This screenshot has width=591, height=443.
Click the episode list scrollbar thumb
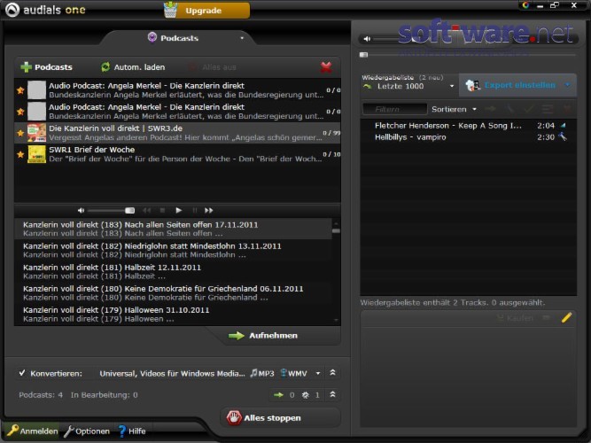pyautogui.click(x=336, y=230)
